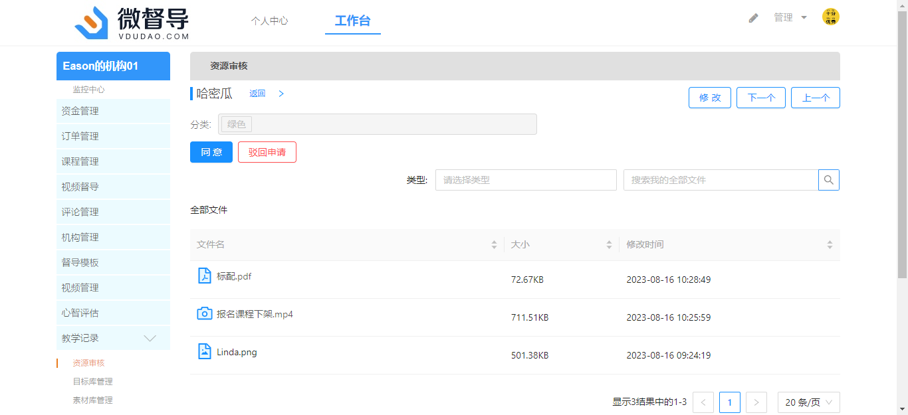The width and height of the screenshot is (908, 415).
Task: Click the pencil edit icon in header
Action: [x=753, y=18]
